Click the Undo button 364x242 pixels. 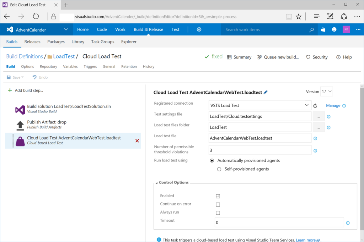[x=40, y=77]
